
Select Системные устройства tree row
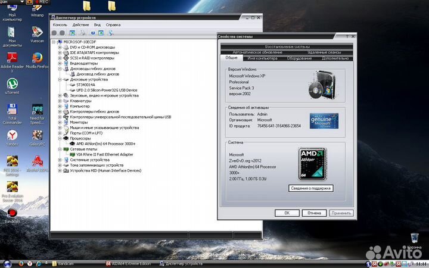90,160
